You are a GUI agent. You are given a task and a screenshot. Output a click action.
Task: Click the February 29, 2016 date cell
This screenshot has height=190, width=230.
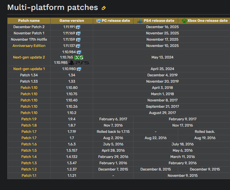pos(113,157)
